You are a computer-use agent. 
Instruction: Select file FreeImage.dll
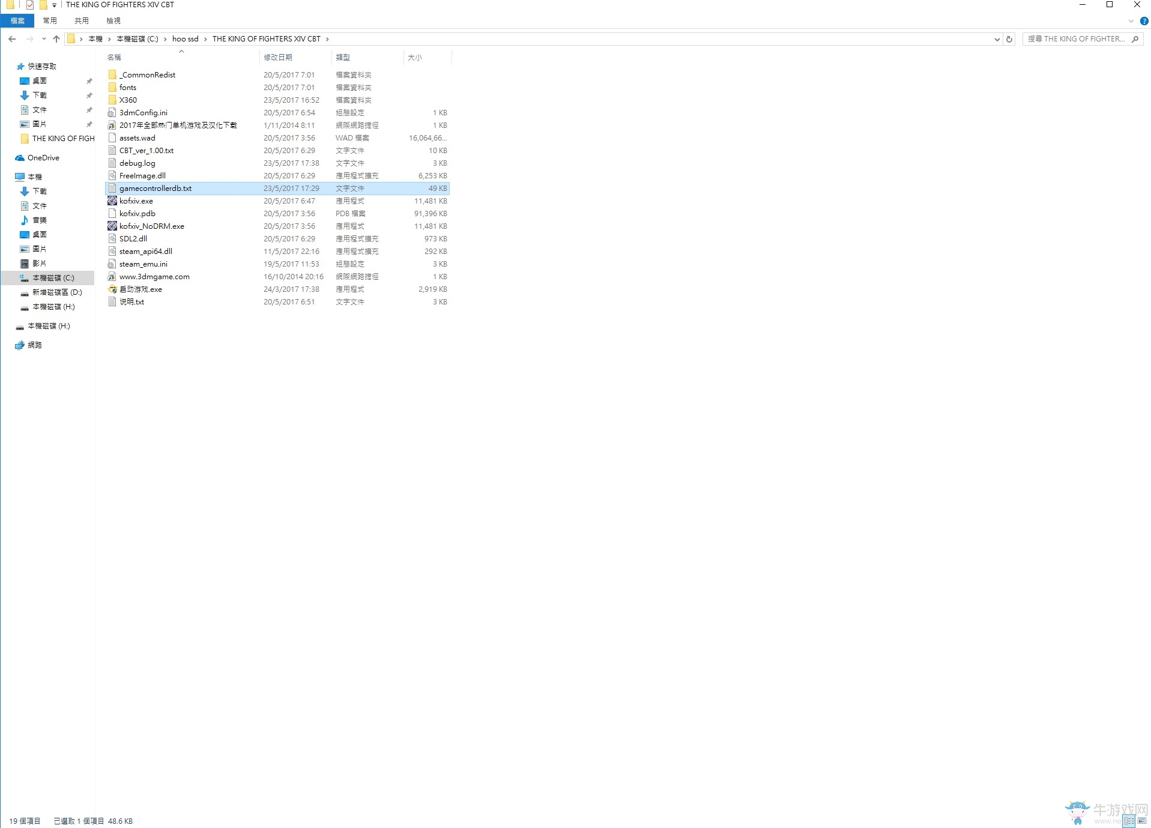click(x=277, y=176)
